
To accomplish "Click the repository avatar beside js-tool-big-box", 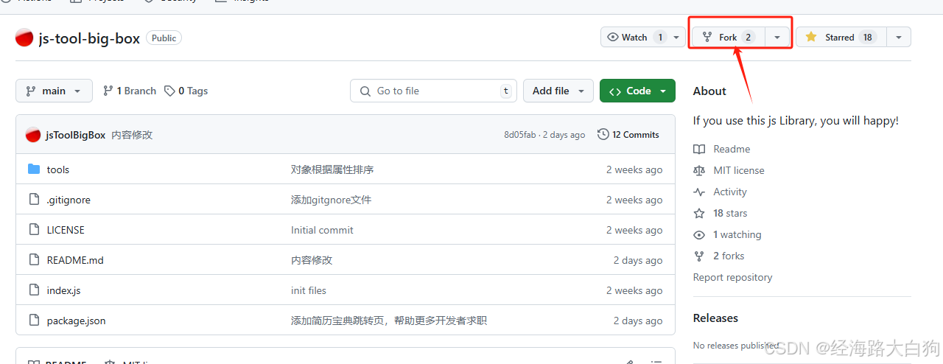I will point(24,38).
